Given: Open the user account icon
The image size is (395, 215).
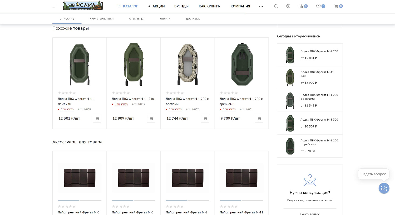Looking at the screenshot, I should pyautogui.click(x=288, y=6).
